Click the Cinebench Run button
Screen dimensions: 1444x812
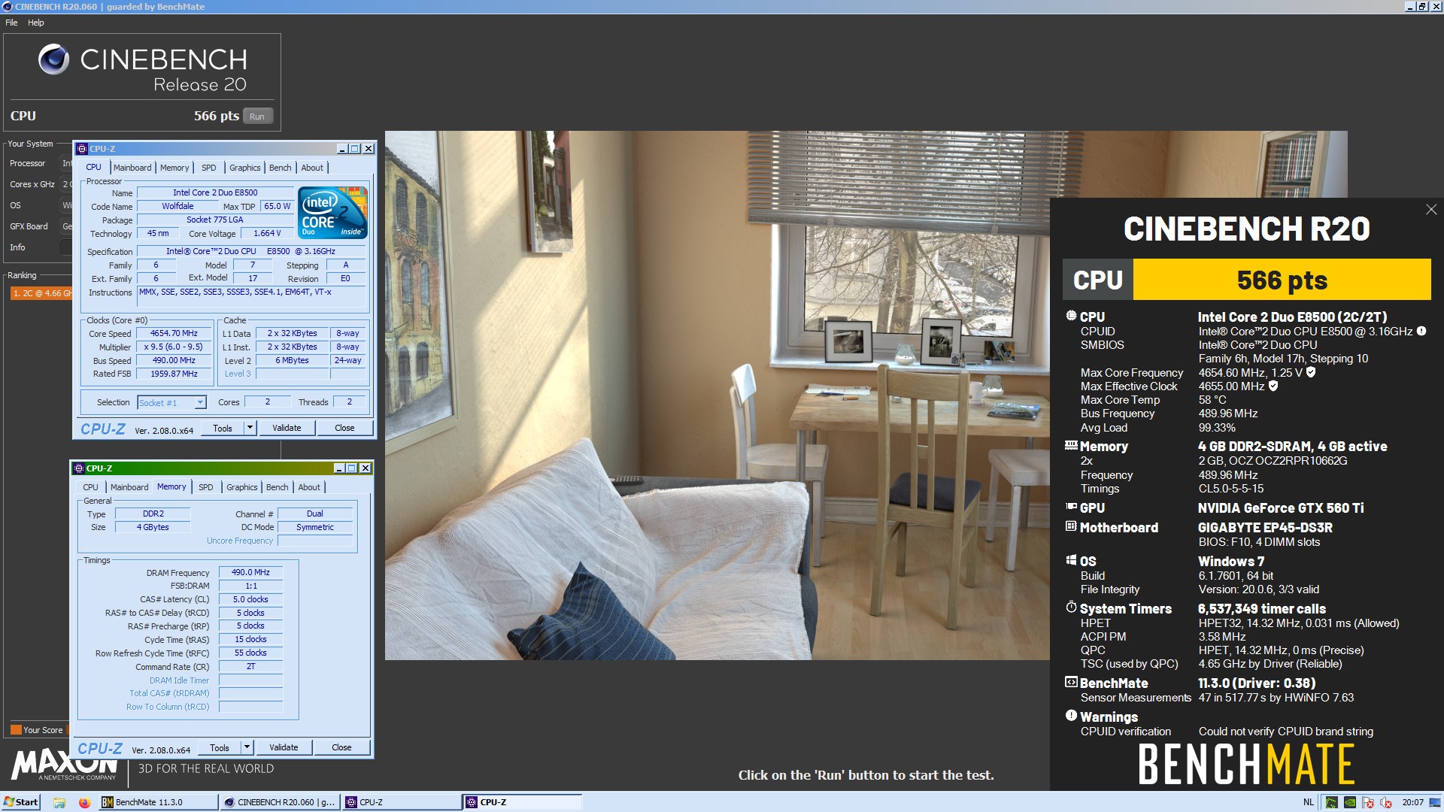point(257,117)
